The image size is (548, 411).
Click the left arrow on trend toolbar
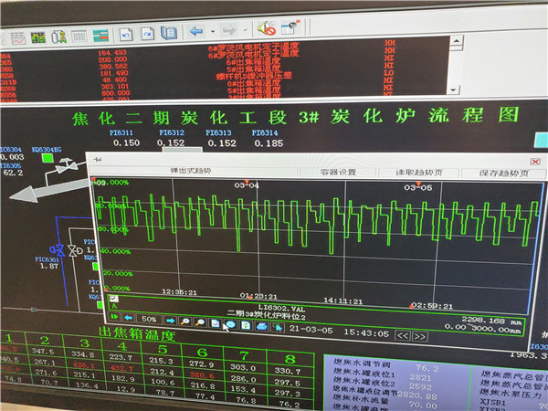point(129,319)
